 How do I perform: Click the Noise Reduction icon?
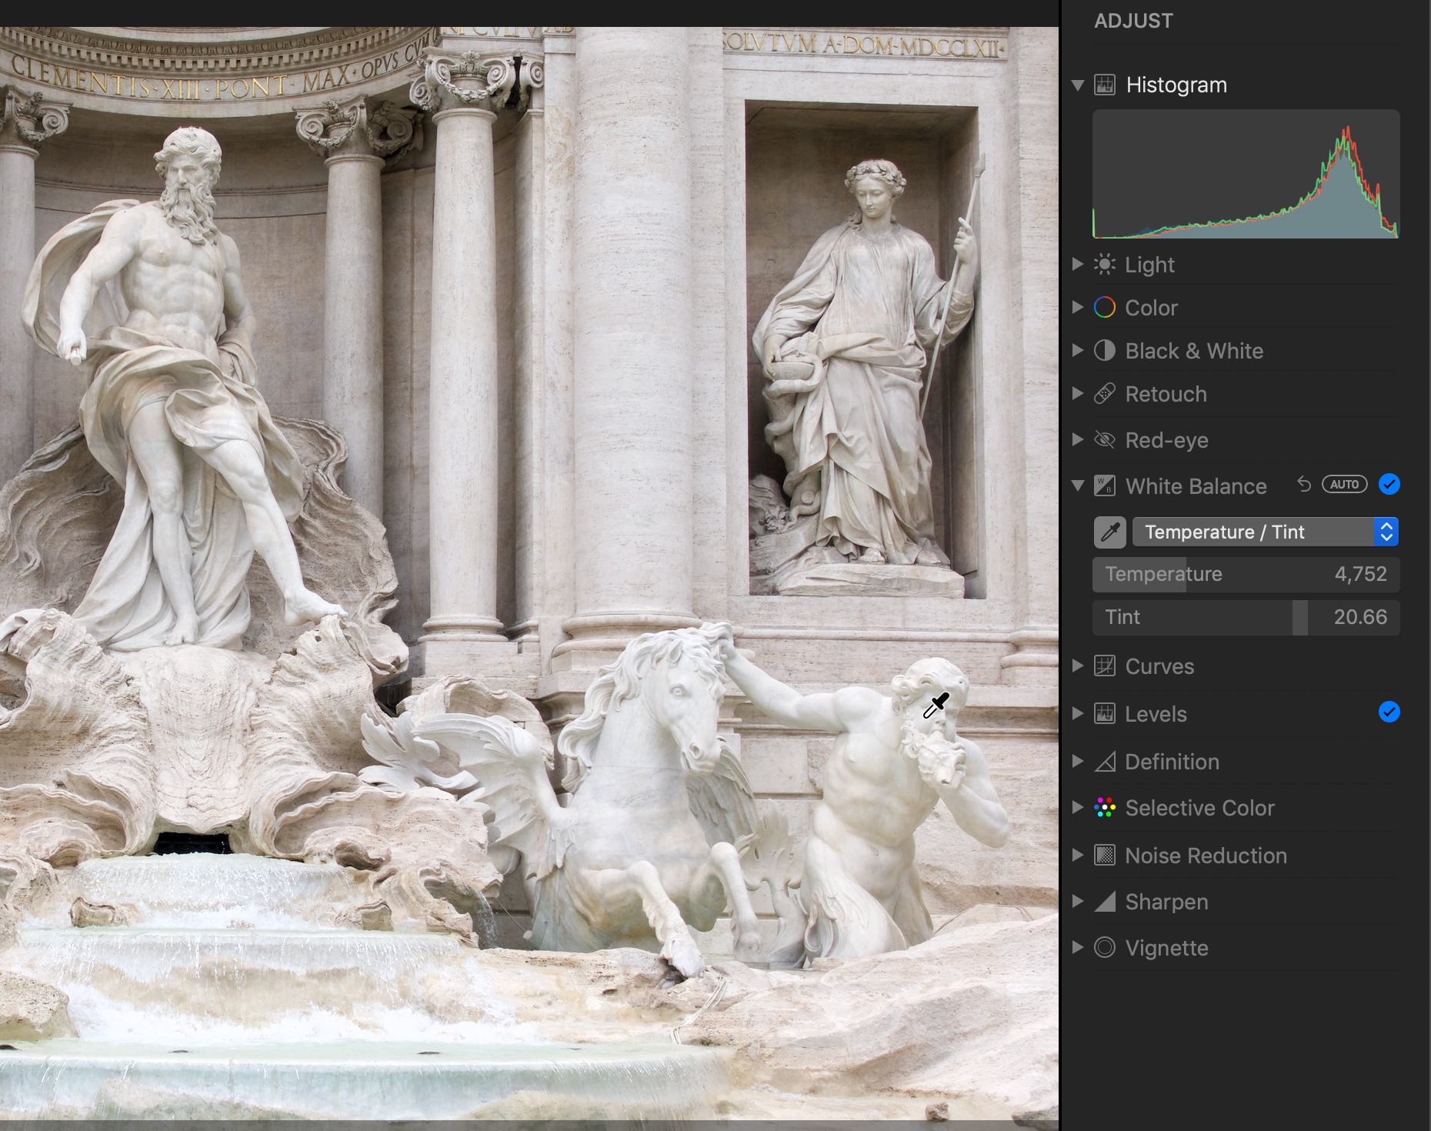coord(1105,856)
